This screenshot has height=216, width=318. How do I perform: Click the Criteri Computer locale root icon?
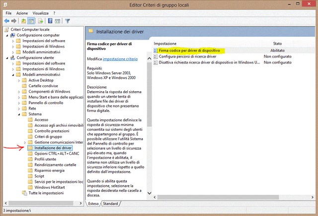(6, 30)
